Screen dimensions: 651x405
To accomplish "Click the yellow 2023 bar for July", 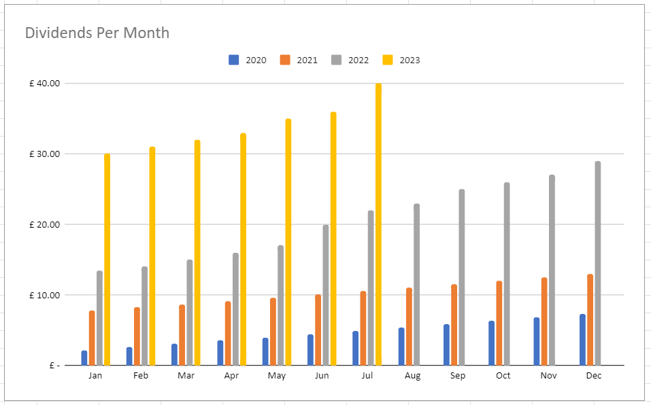I will [x=379, y=225].
